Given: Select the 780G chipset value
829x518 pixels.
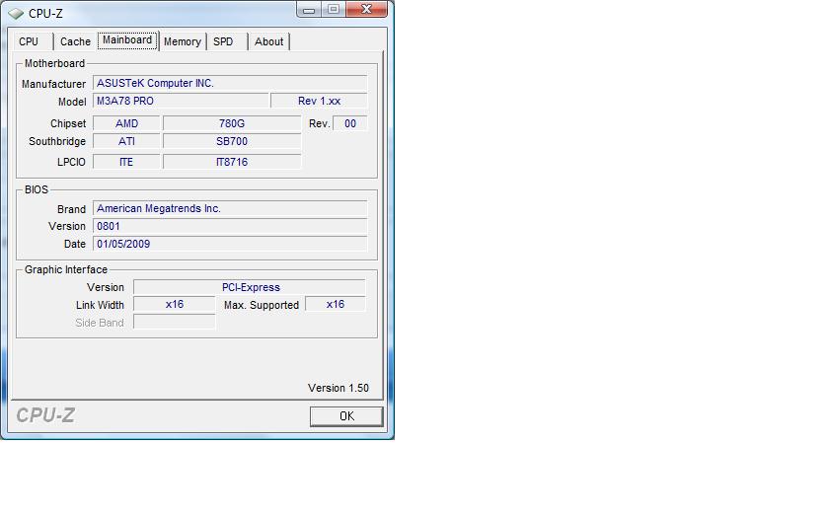Looking at the screenshot, I should 232,123.
